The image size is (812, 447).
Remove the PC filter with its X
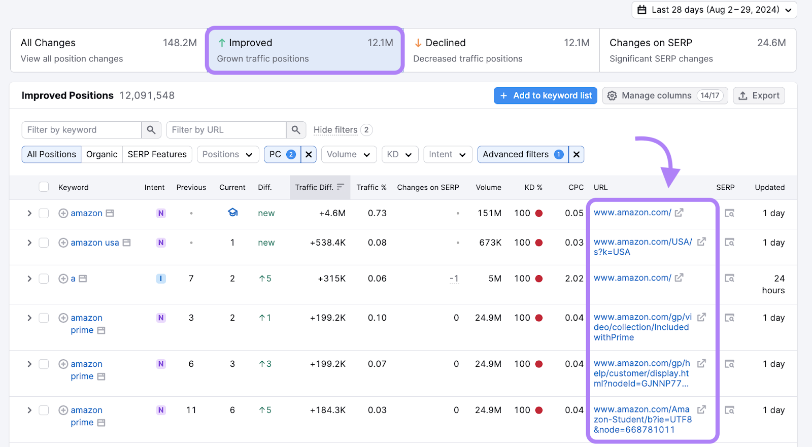click(x=309, y=155)
